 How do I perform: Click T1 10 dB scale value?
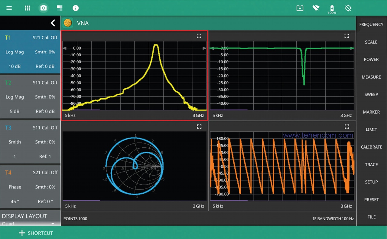point(15,66)
